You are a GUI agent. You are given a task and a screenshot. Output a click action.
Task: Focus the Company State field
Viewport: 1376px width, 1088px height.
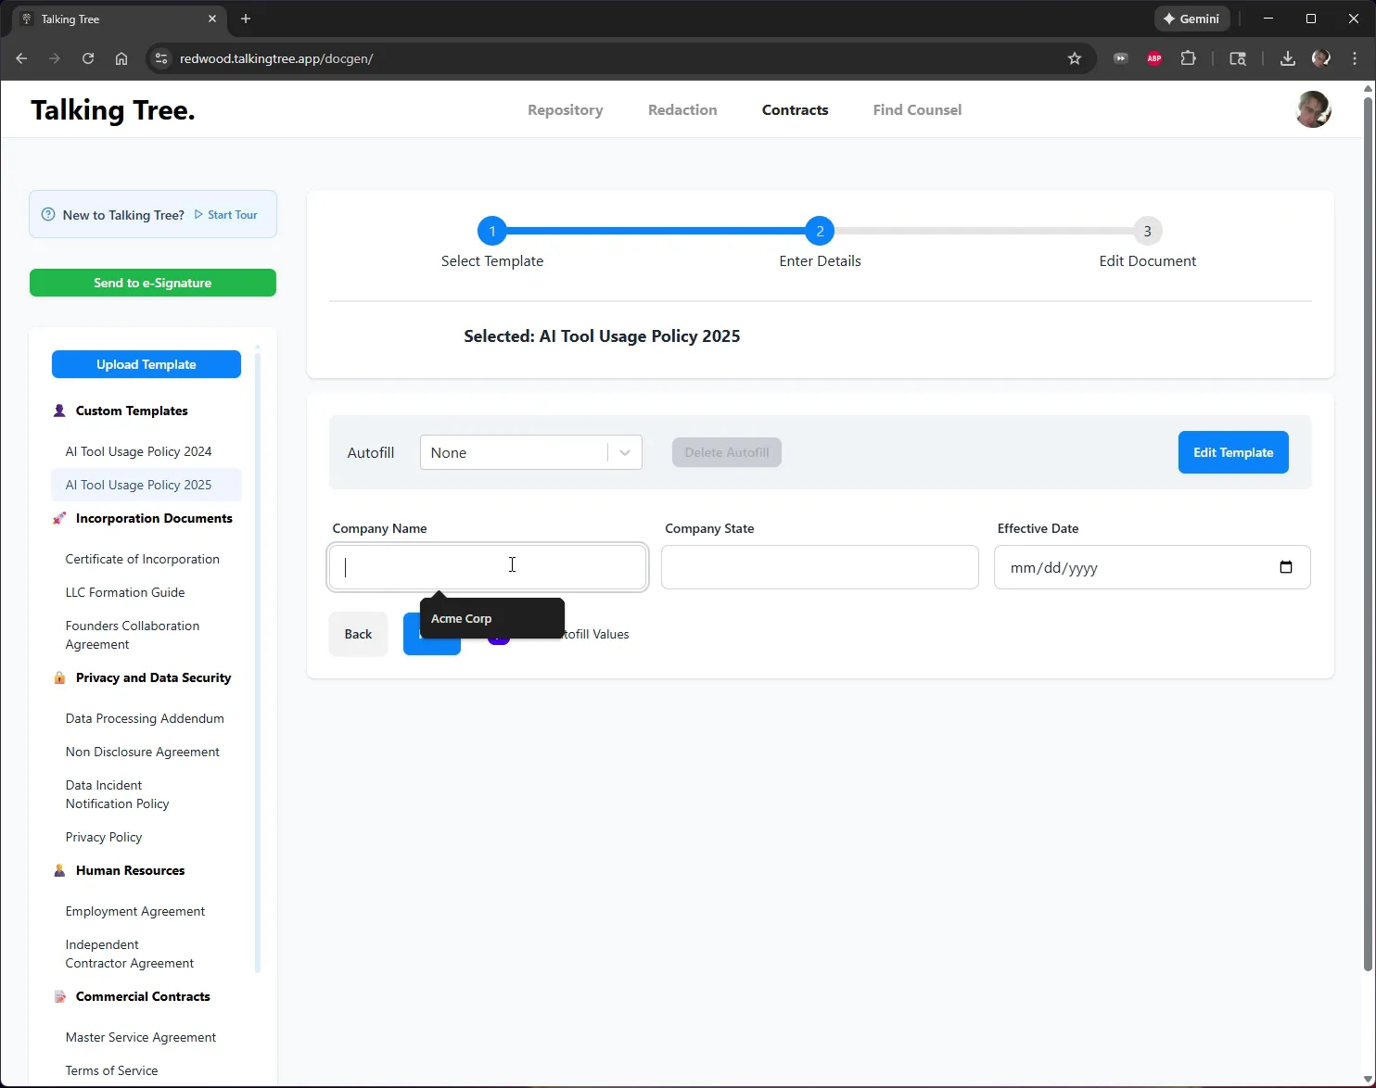tap(820, 567)
